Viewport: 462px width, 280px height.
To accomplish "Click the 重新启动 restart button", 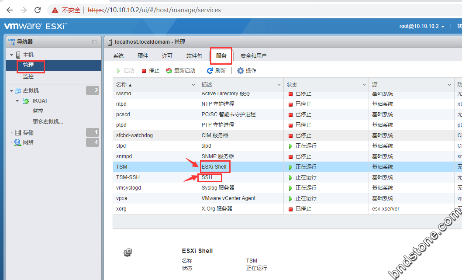I will point(181,71).
